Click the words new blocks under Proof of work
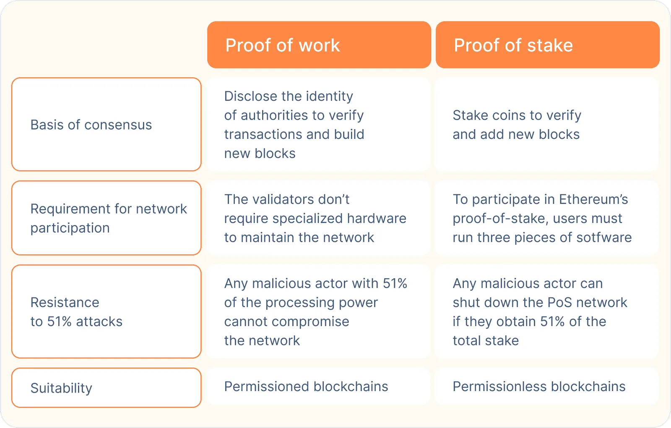Image resolution: width=671 pixels, height=428 pixels. click(x=260, y=154)
